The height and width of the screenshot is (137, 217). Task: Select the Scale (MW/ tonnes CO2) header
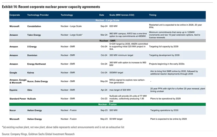[122, 15]
